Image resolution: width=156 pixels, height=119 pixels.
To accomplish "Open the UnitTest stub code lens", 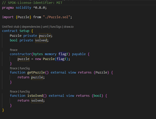I will (11, 27).
